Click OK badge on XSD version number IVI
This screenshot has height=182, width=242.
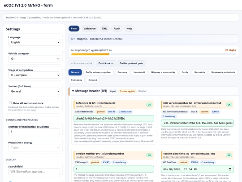pyautogui.click(x=229, y=105)
